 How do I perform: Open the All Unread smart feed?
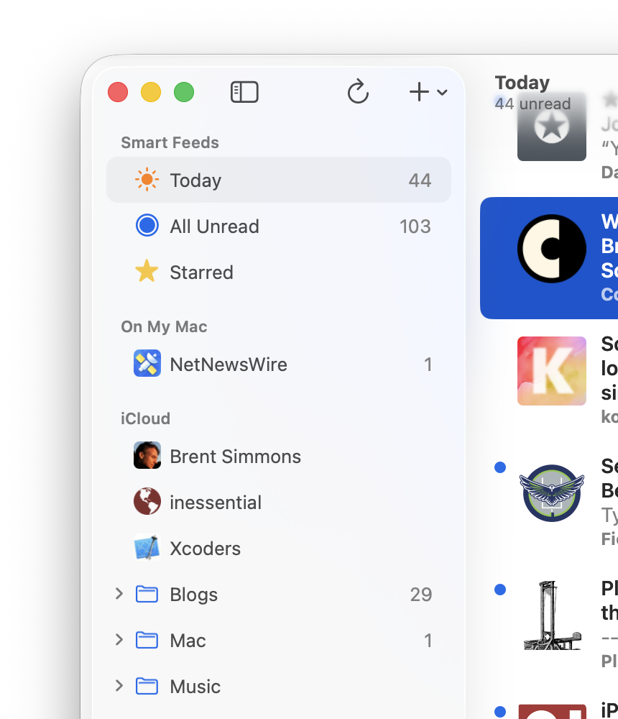click(279, 226)
